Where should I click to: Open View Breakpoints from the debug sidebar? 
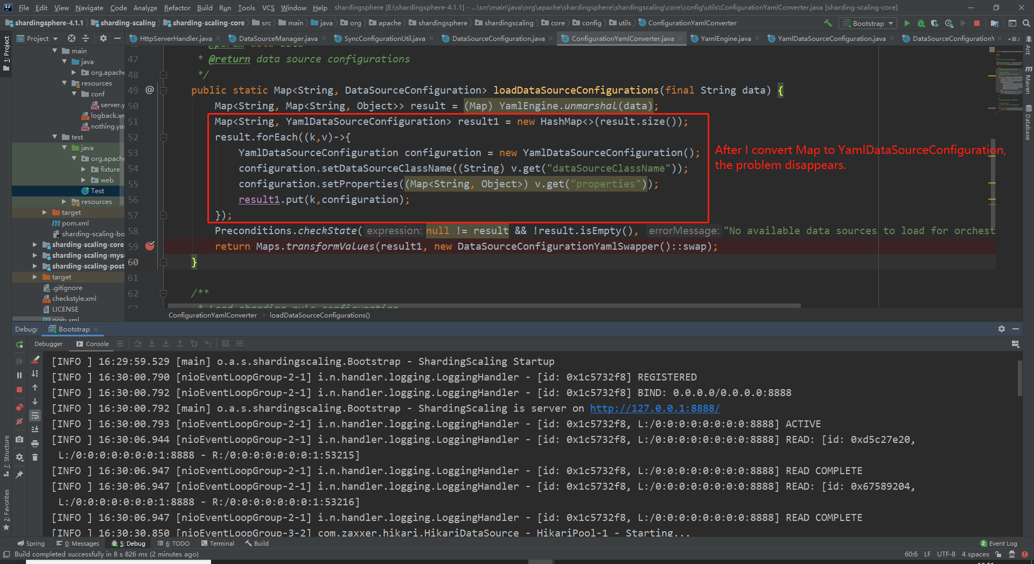point(20,407)
